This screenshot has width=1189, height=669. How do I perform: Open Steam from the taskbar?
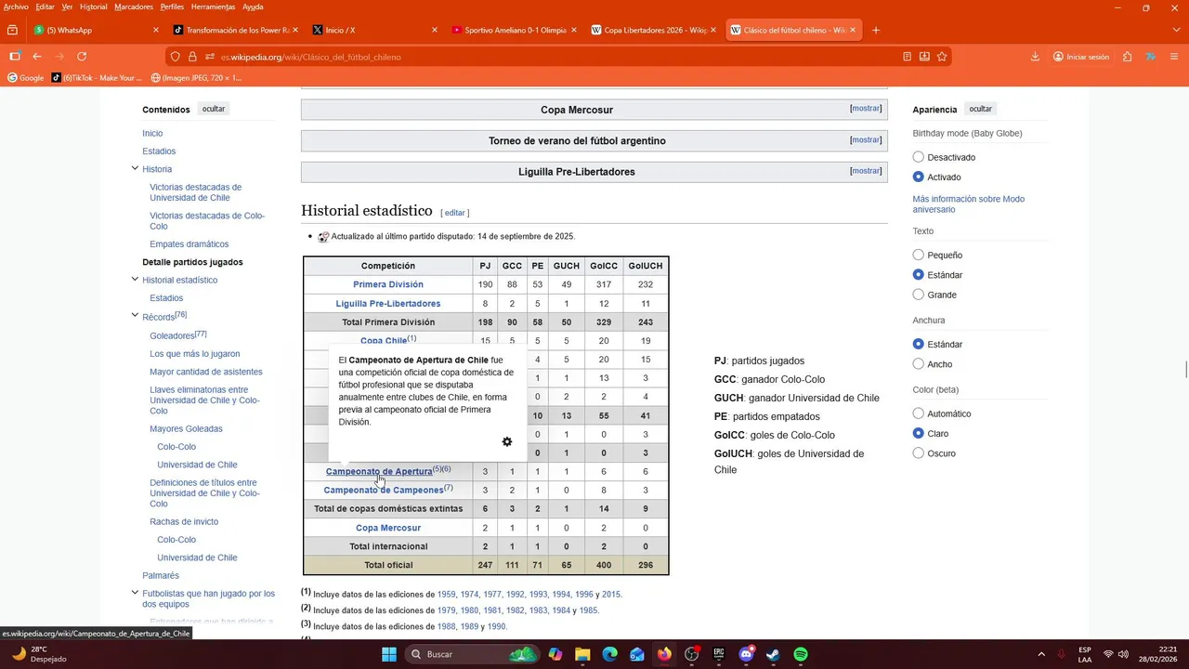point(773,654)
